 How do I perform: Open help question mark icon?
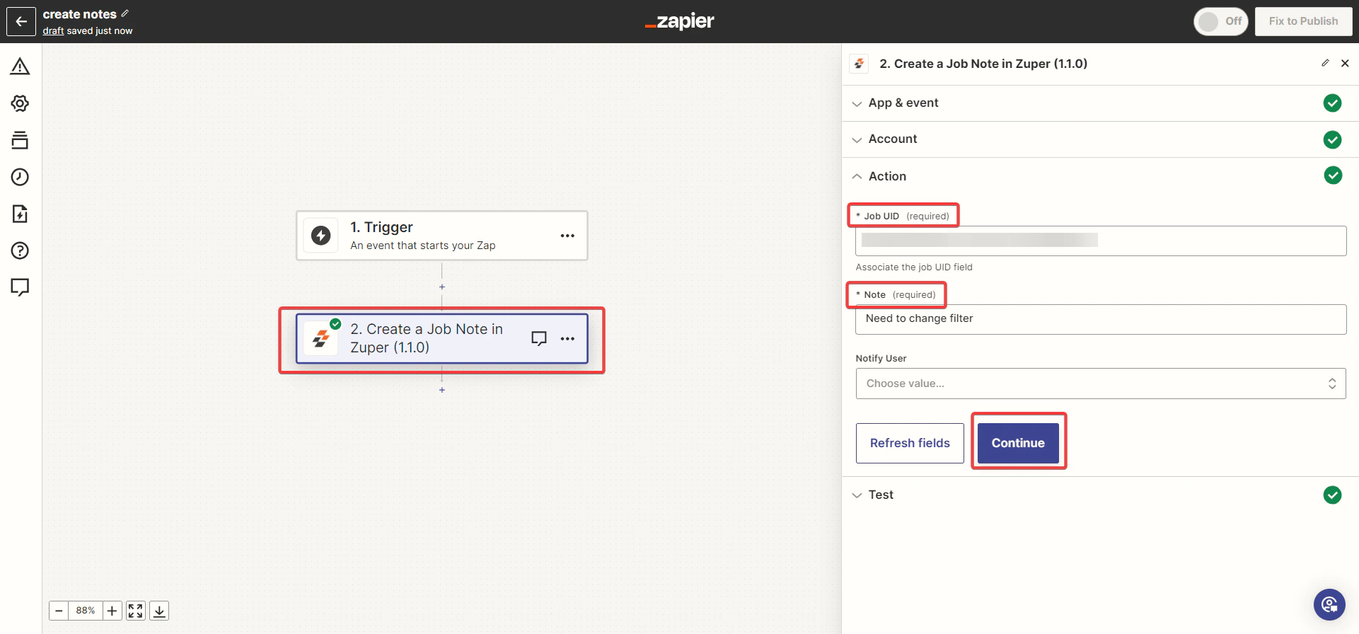(20, 250)
